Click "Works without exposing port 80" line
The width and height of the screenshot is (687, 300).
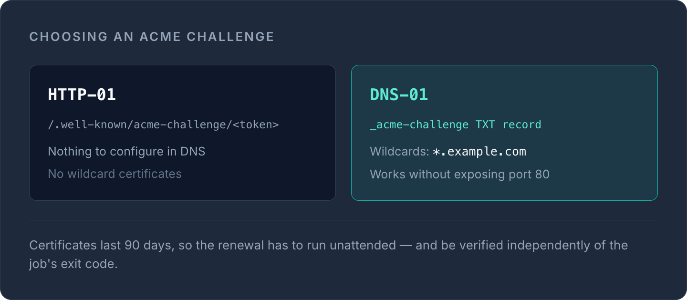(459, 174)
